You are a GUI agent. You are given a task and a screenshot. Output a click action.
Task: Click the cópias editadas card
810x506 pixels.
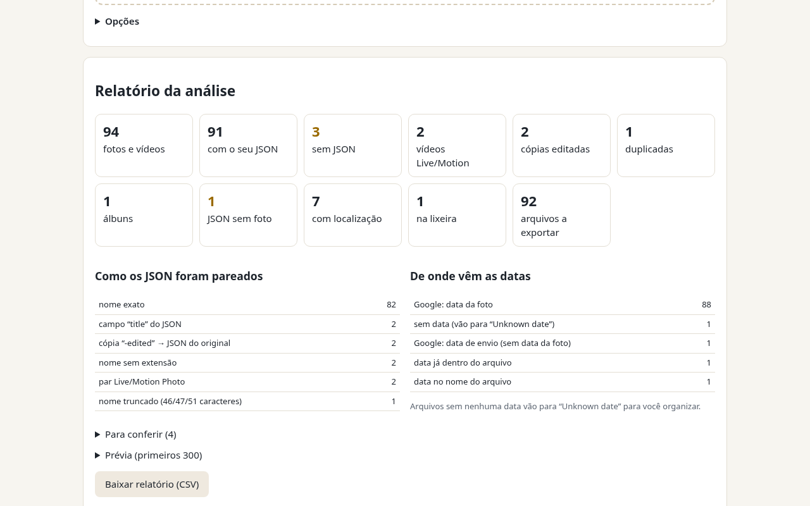click(x=561, y=145)
